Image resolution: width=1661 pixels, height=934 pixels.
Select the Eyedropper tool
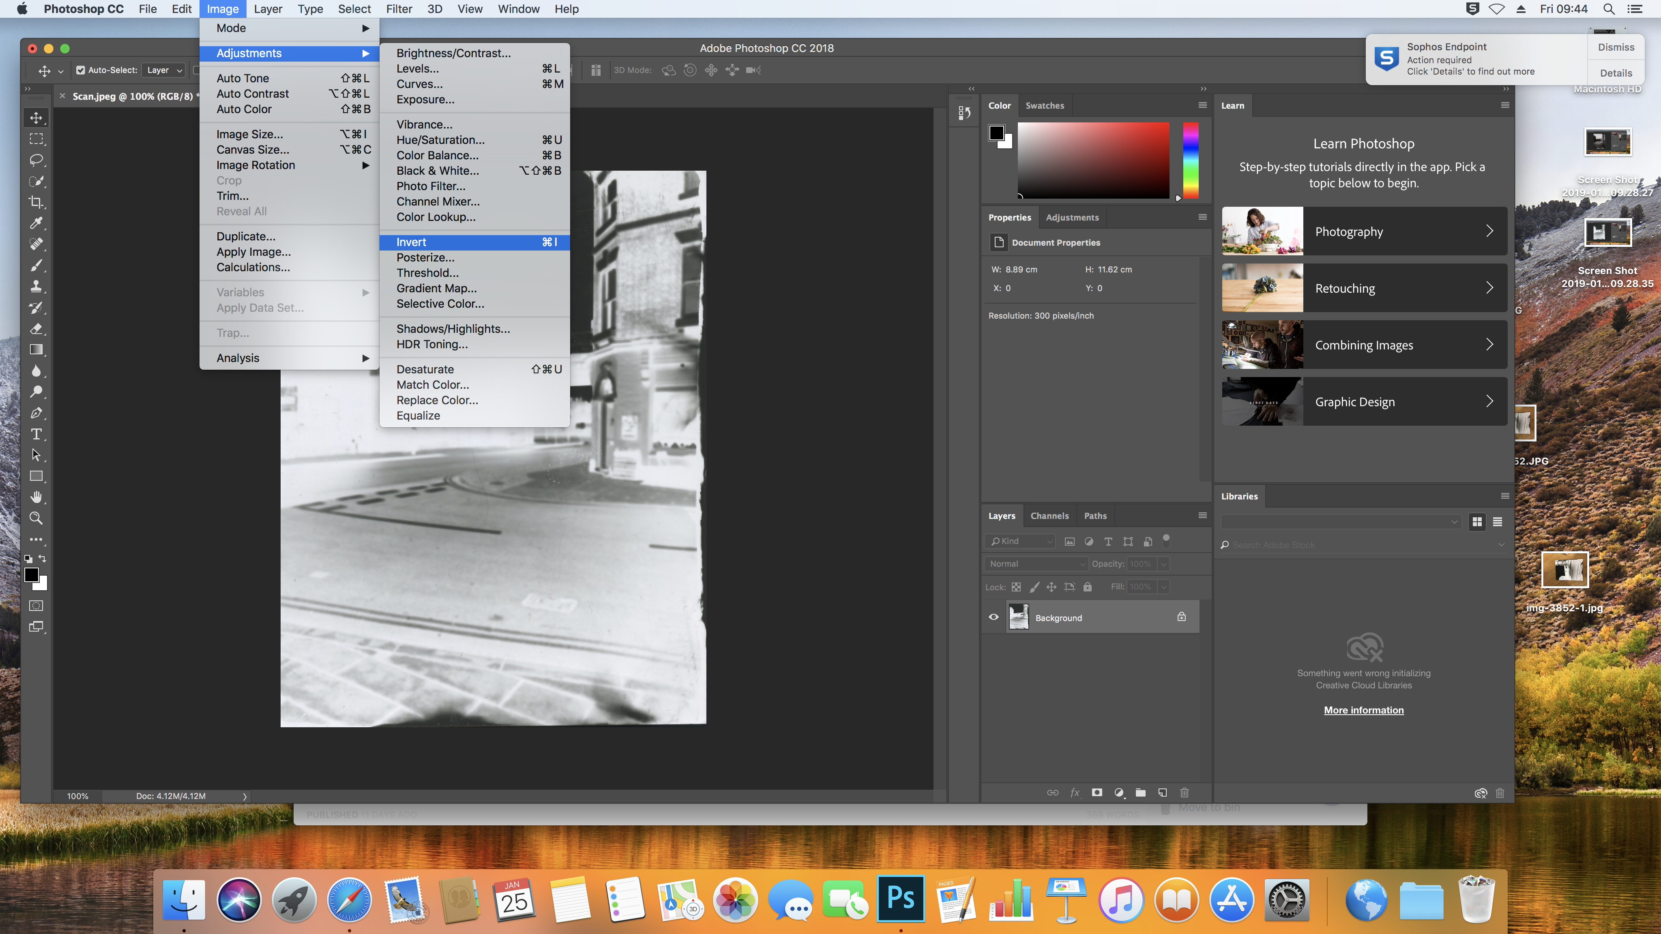click(x=36, y=223)
